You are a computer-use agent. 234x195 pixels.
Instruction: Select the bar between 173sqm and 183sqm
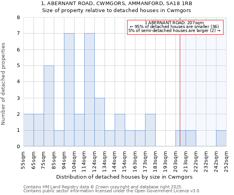pyautogui.click(x=150, y=130)
